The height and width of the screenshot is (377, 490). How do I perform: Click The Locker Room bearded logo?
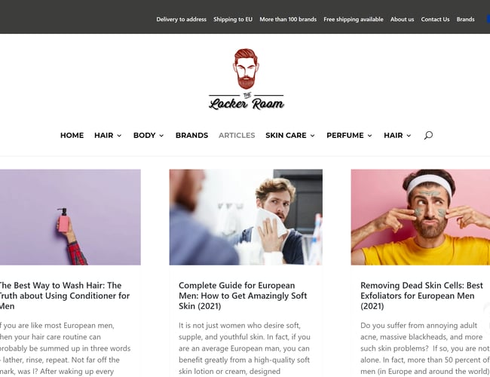[x=247, y=79]
